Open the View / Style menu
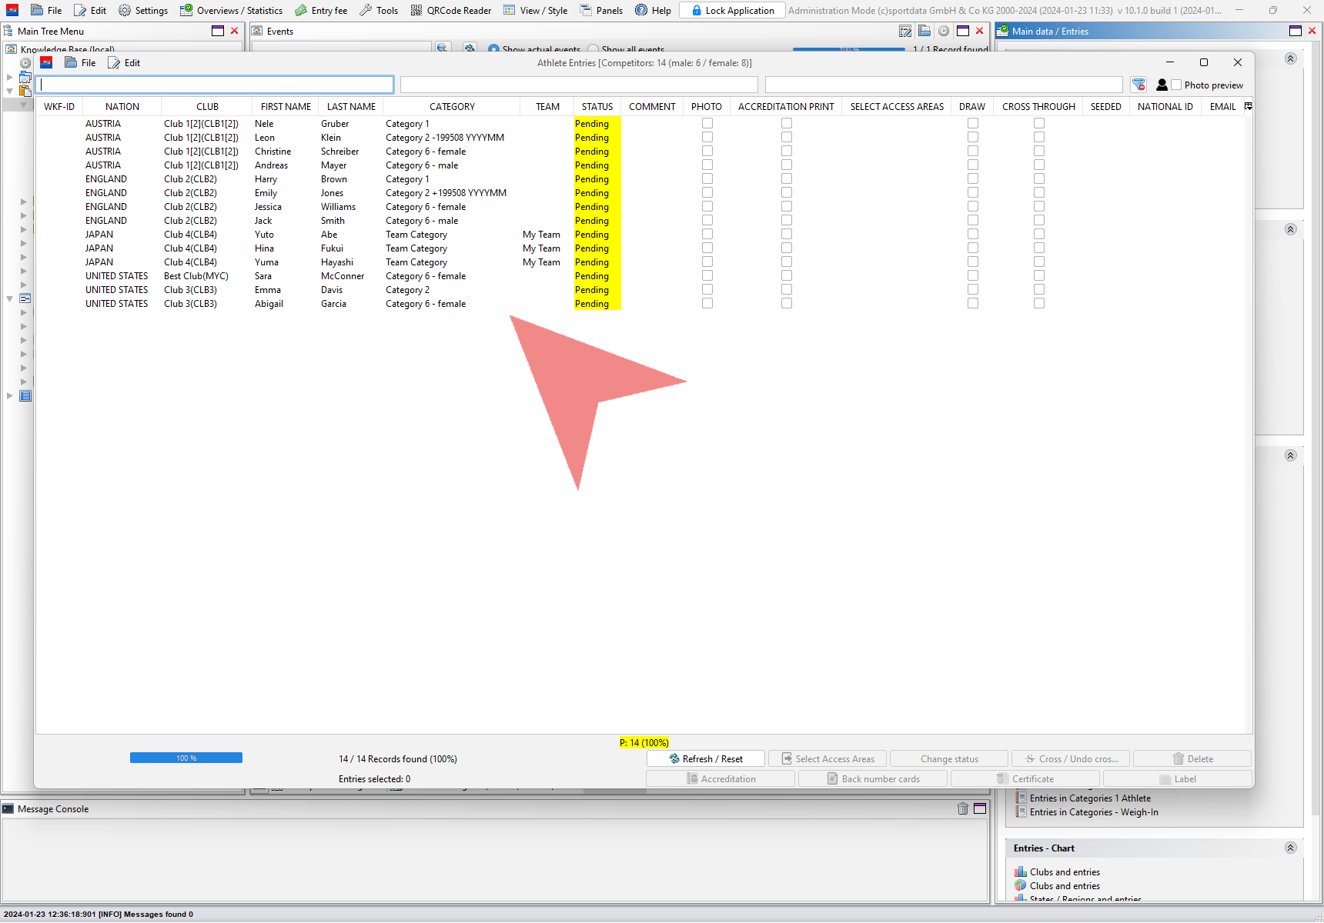 536,11
